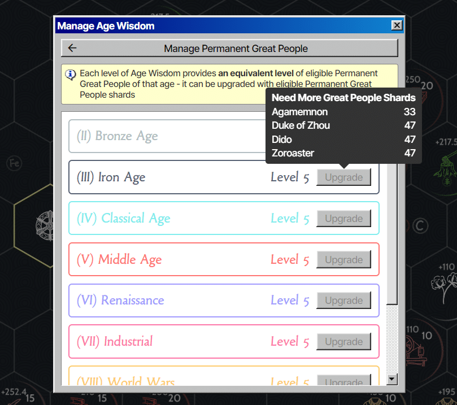Screen dimensions: 457x405
Task: Upgrade Renaissance wisdom
Action: (343, 301)
